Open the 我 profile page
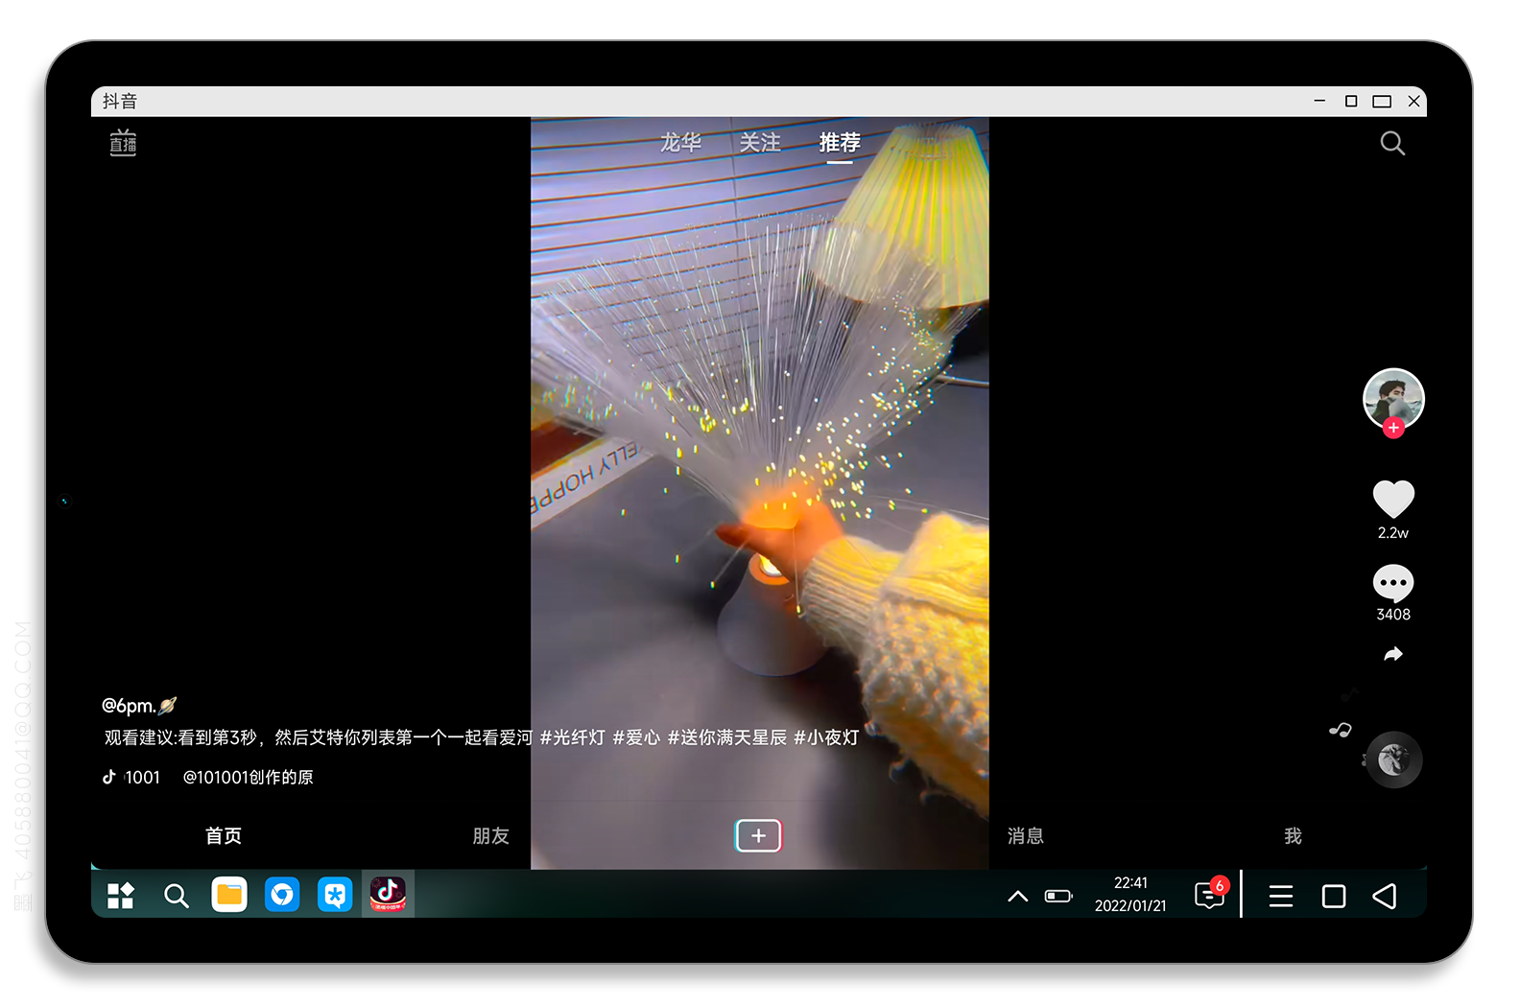This screenshot has height=1005, width=1520. point(1293,836)
